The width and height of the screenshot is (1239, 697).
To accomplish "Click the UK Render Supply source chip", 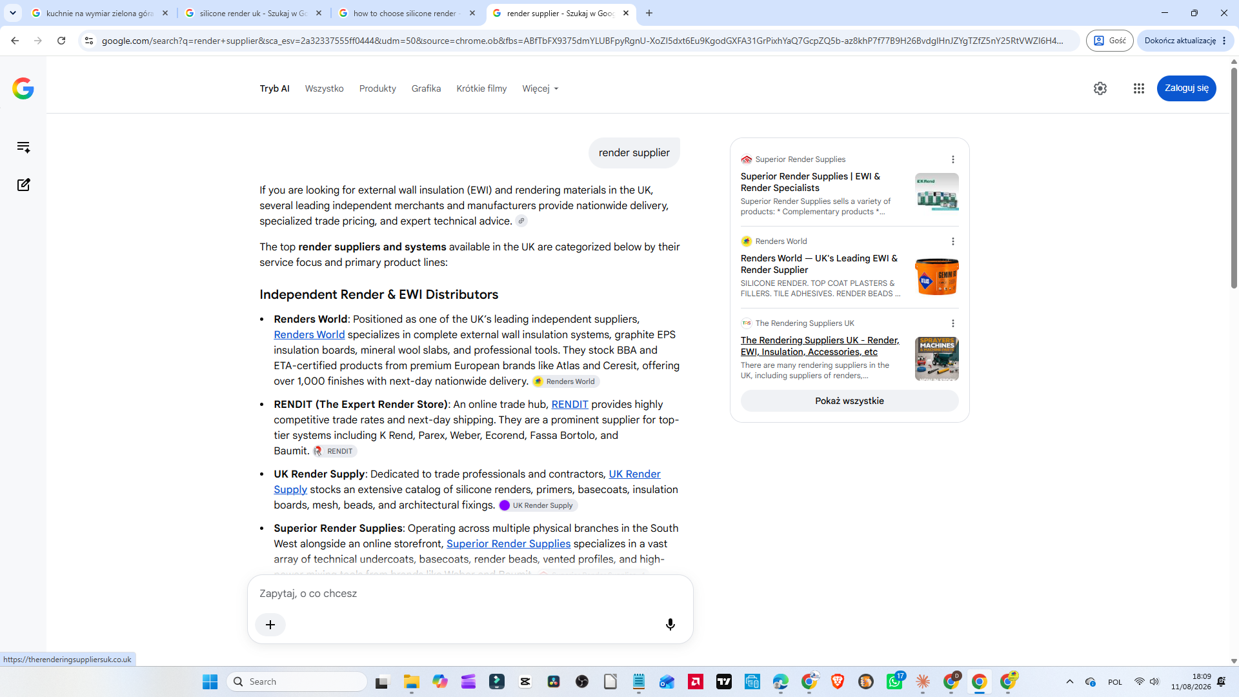I will point(538,505).
